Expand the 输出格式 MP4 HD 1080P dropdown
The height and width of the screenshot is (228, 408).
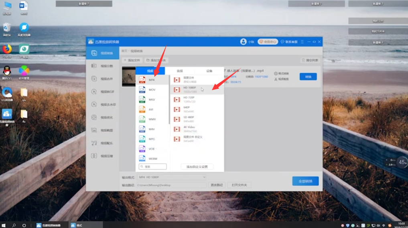point(172,177)
